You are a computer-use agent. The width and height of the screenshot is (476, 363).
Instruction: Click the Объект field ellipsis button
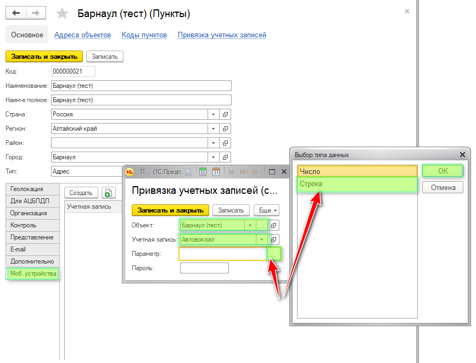point(262,225)
